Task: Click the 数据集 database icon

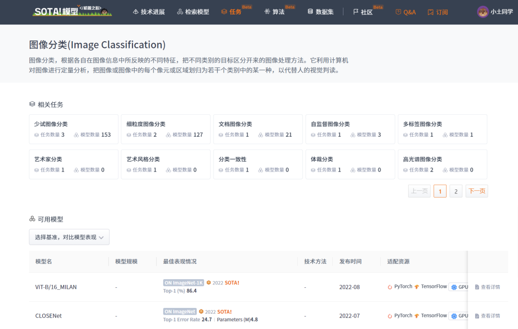Action: pyautogui.click(x=310, y=12)
